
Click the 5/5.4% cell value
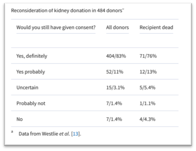pos(147,88)
